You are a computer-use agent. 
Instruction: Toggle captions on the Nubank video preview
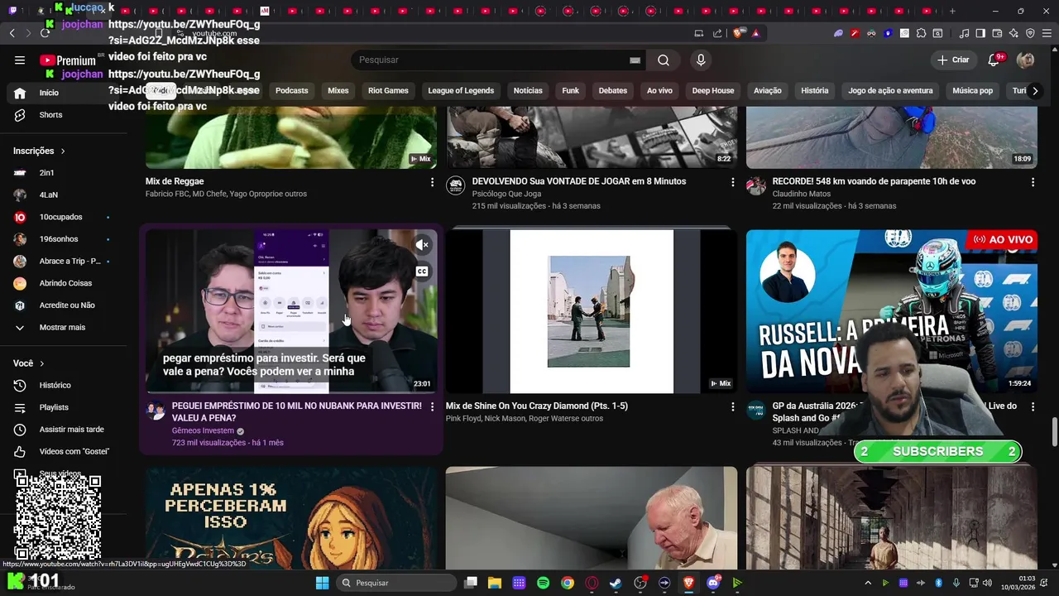[422, 272]
